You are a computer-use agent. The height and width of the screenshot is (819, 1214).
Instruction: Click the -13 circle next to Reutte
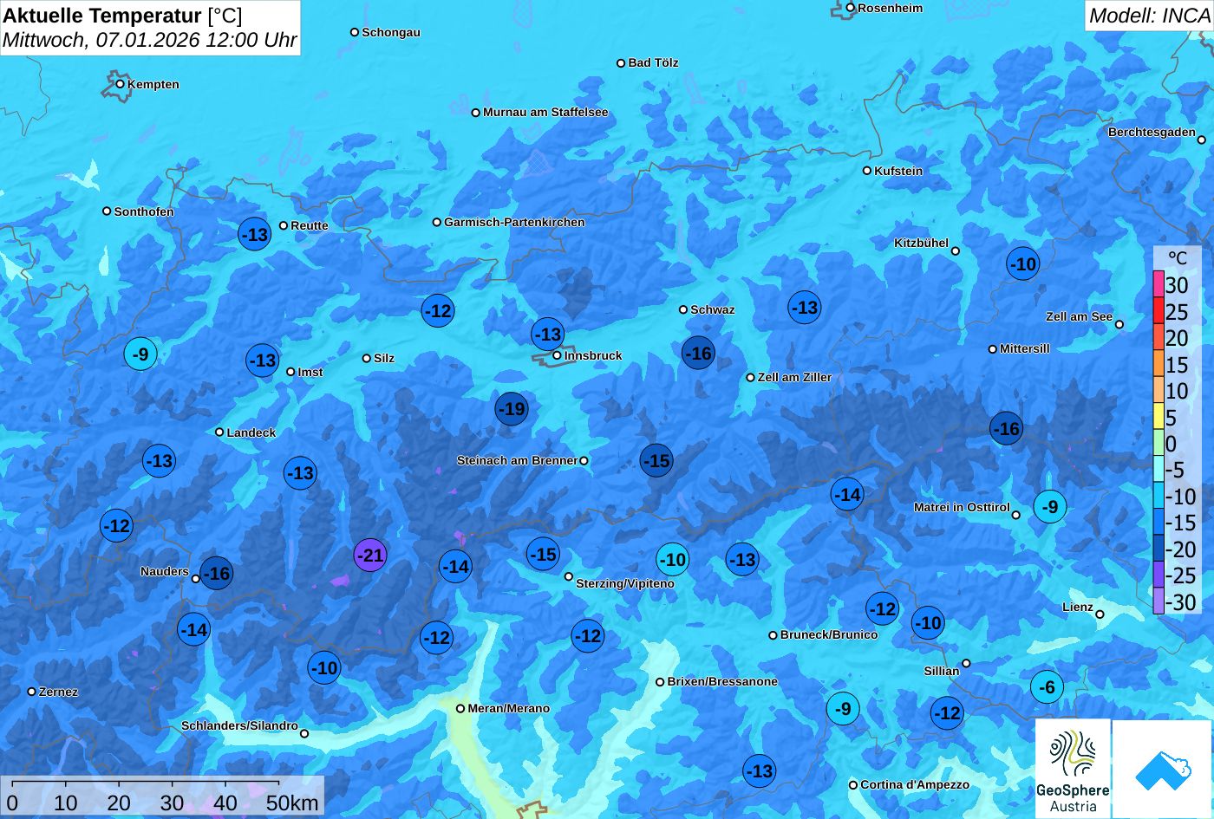(x=254, y=234)
